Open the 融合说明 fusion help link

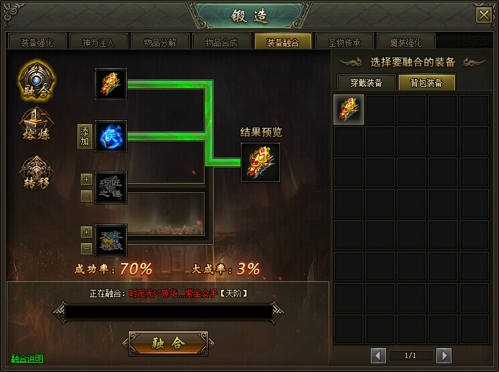point(27,359)
